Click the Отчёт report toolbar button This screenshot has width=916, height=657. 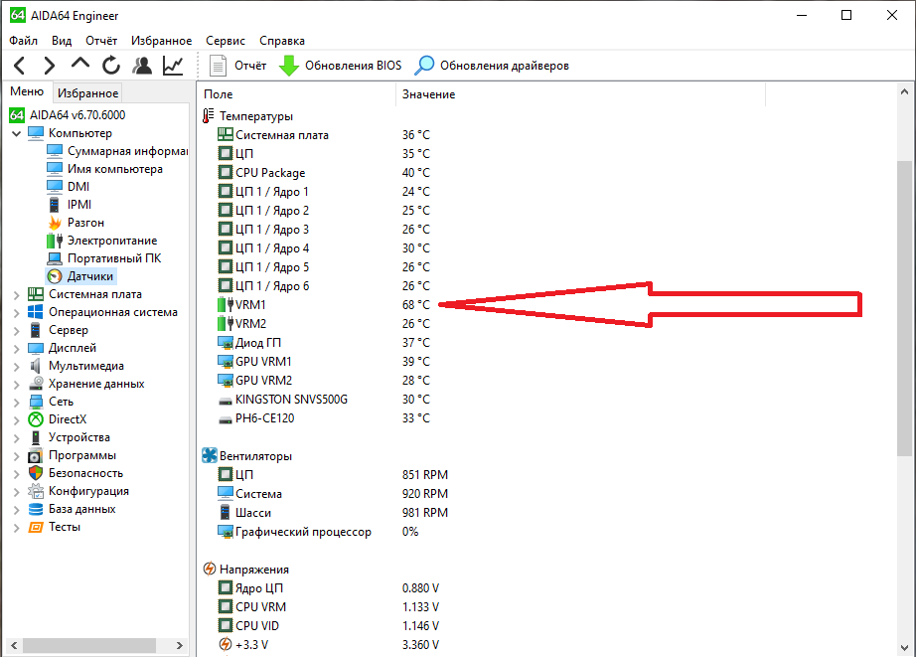[237, 66]
